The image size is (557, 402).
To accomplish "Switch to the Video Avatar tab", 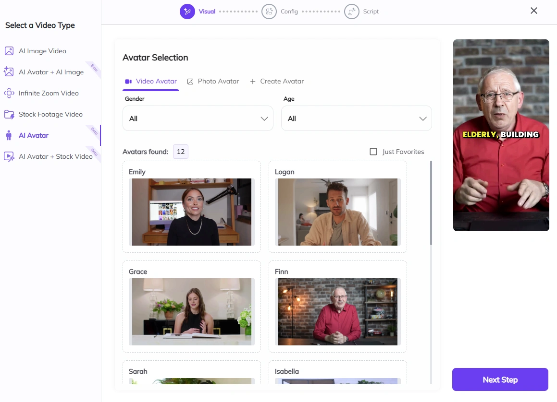I will pyautogui.click(x=150, y=82).
